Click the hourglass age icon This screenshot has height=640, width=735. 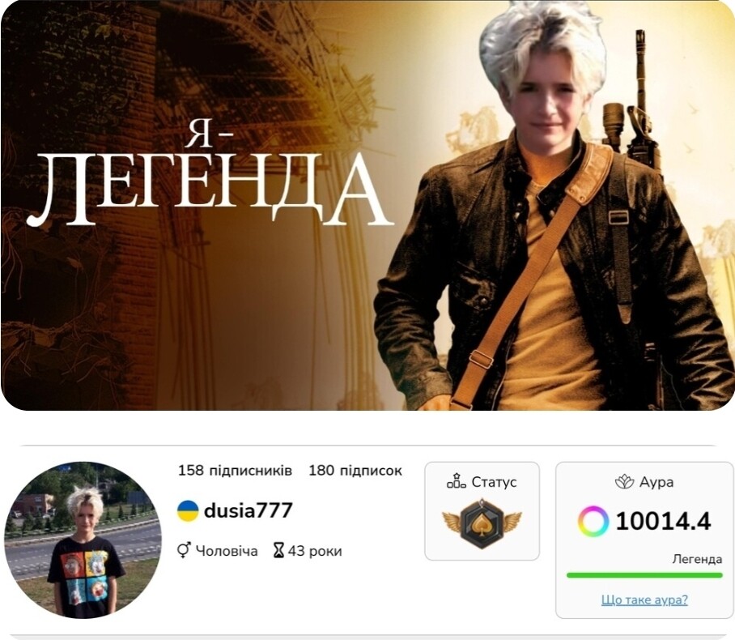pos(279,550)
